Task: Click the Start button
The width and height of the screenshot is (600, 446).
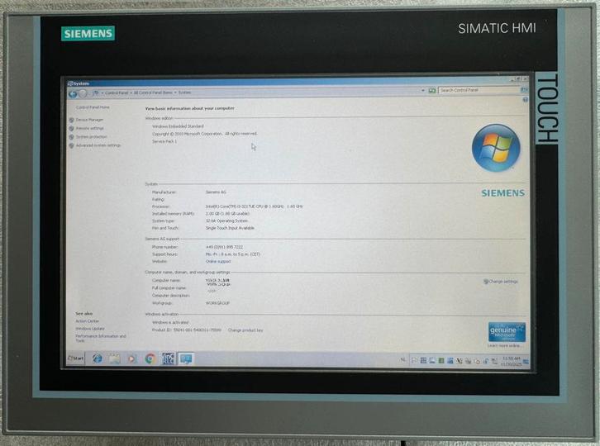Action: coord(76,358)
